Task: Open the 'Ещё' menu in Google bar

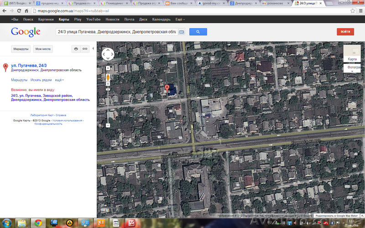Action: (x=179, y=20)
